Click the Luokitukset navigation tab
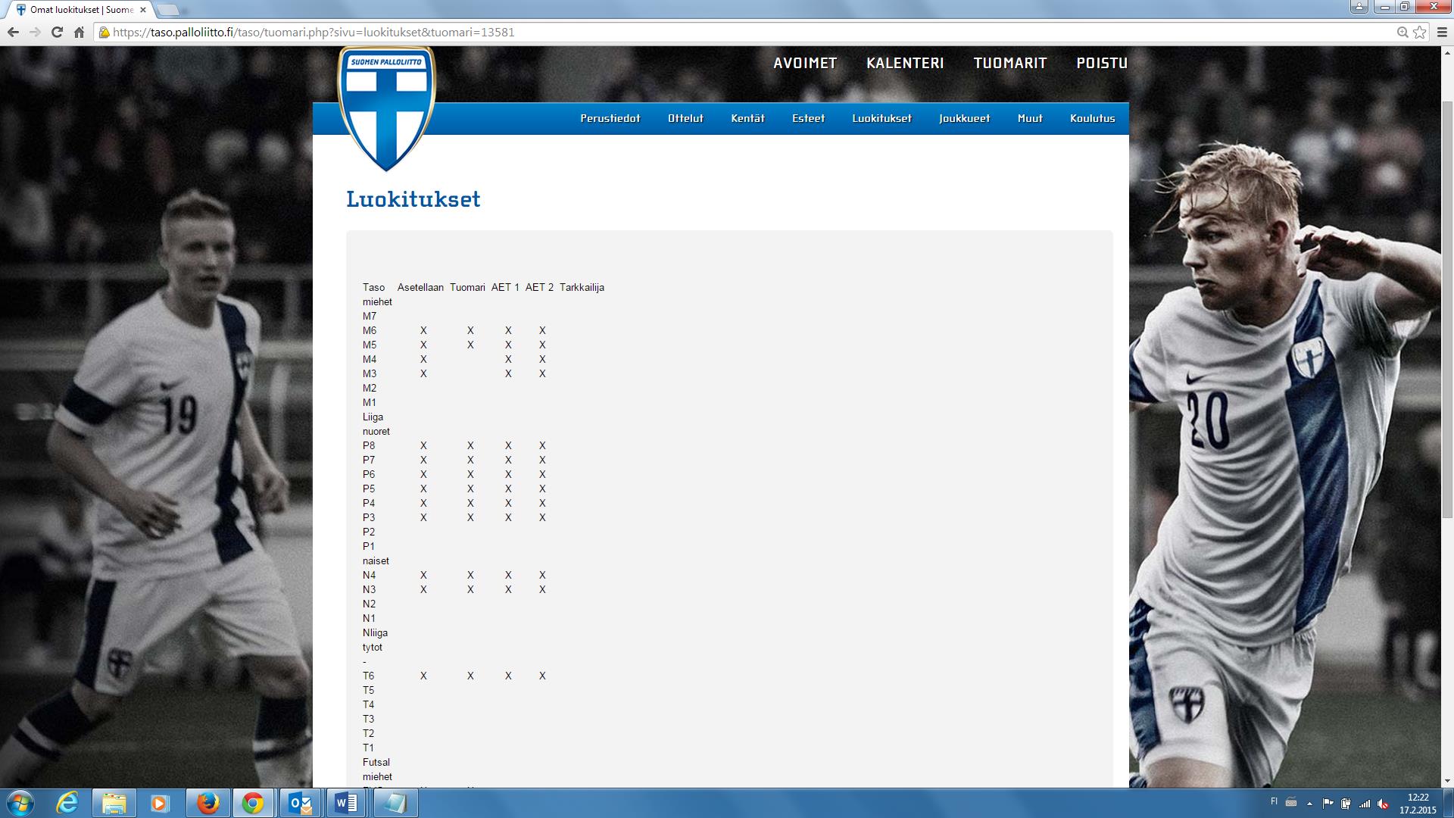The height and width of the screenshot is (818, 1454). click(x=881, y=118)
